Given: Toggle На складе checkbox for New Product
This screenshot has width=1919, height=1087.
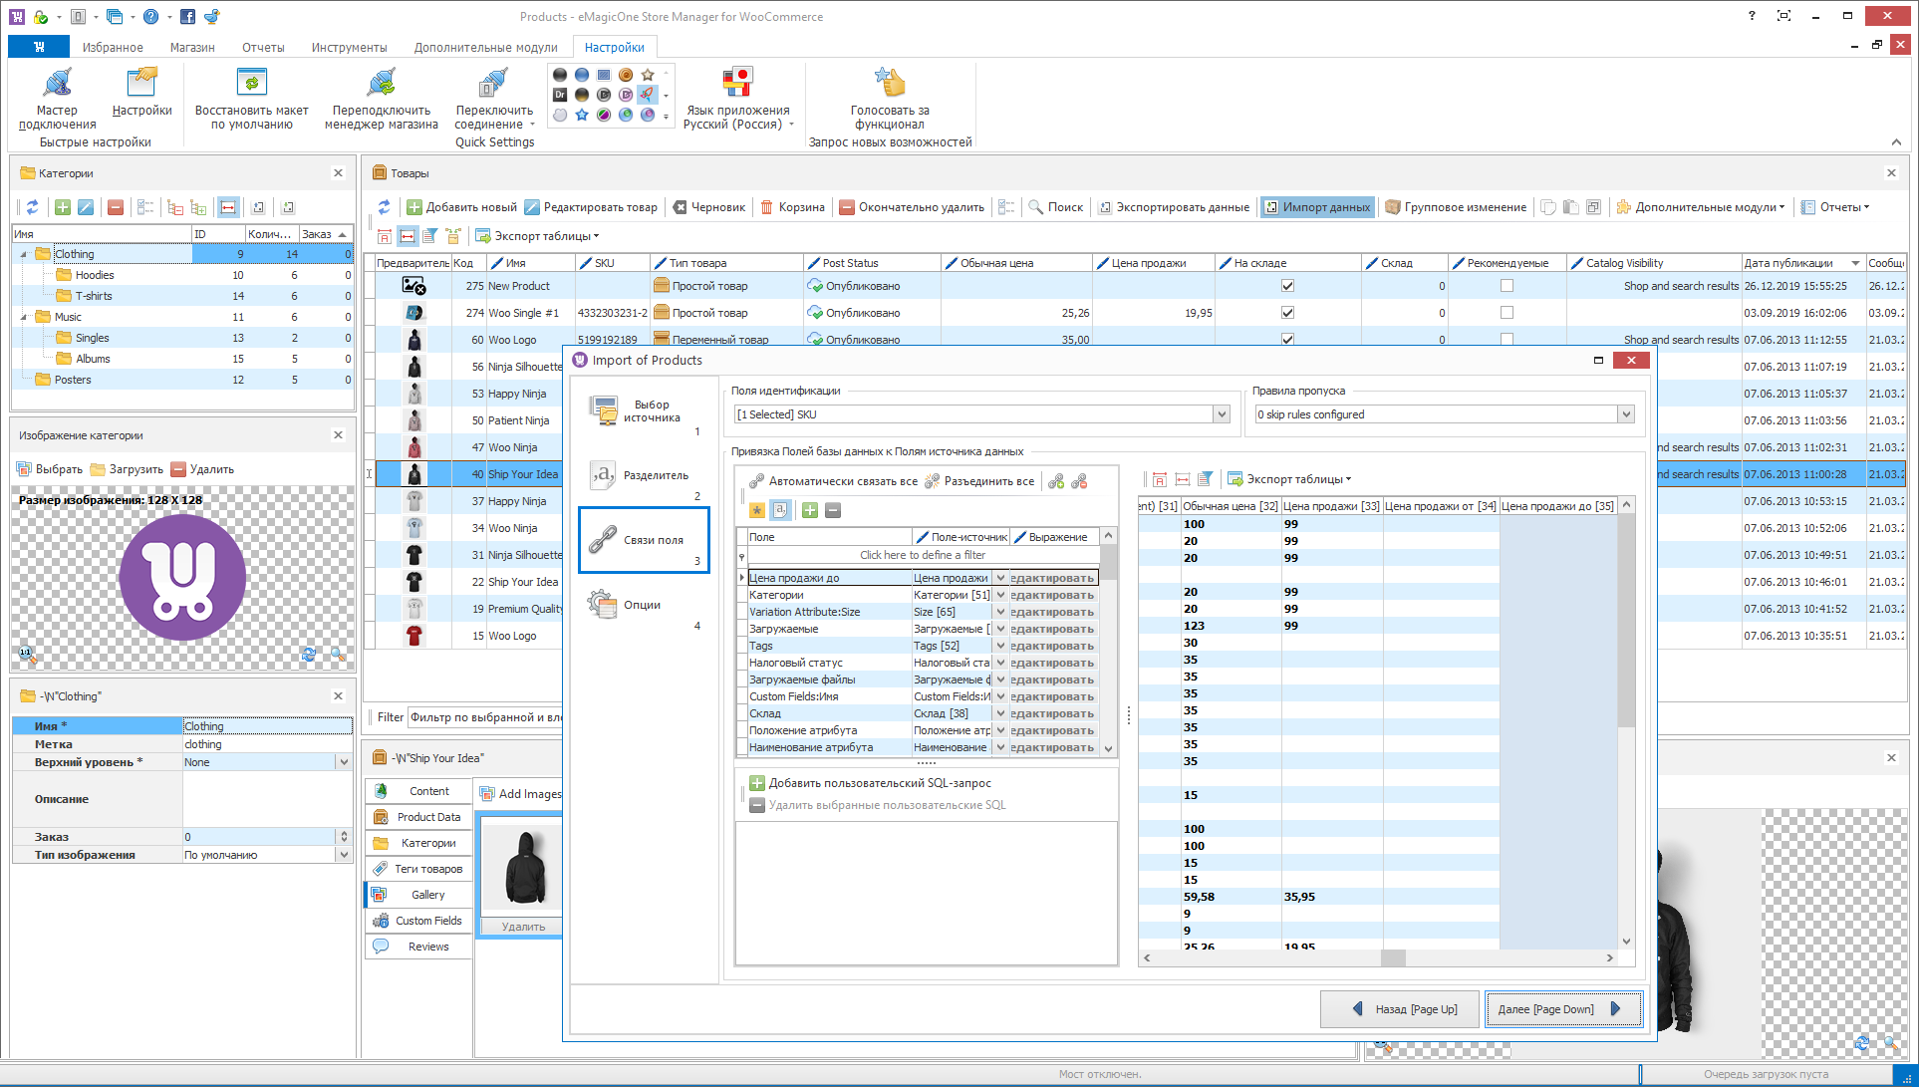Looking at the screenshot, I should tap(1287, 286).
